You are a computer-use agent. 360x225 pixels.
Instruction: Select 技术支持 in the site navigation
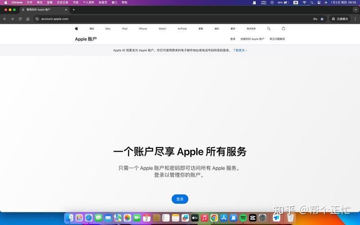(251, 29)
